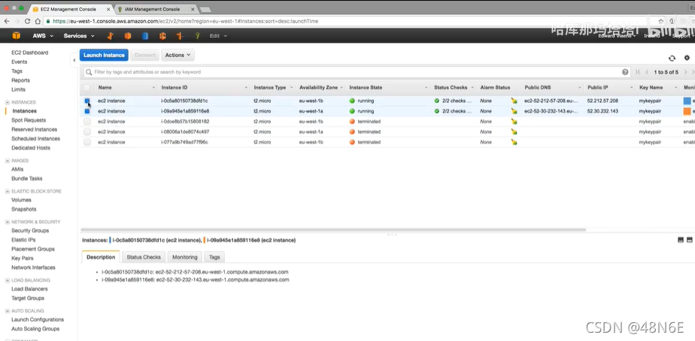Image resolution: width=695 pixels, height=341 pixels.
Task: Collapse the AUTO SCALING section
Action: pyautogui.click(x=8, y=311)
